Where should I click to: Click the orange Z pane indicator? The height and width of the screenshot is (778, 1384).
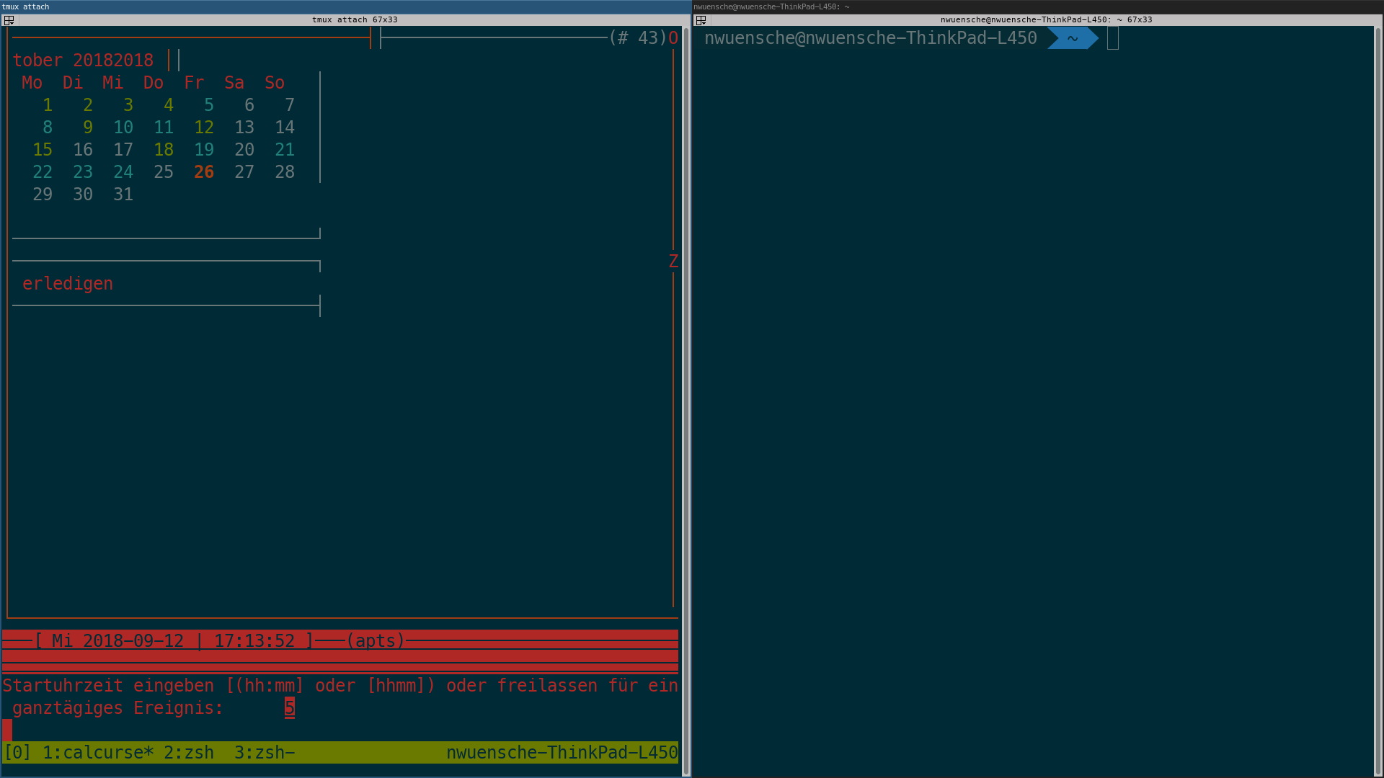pyautogui.click(x=673, y=261)
